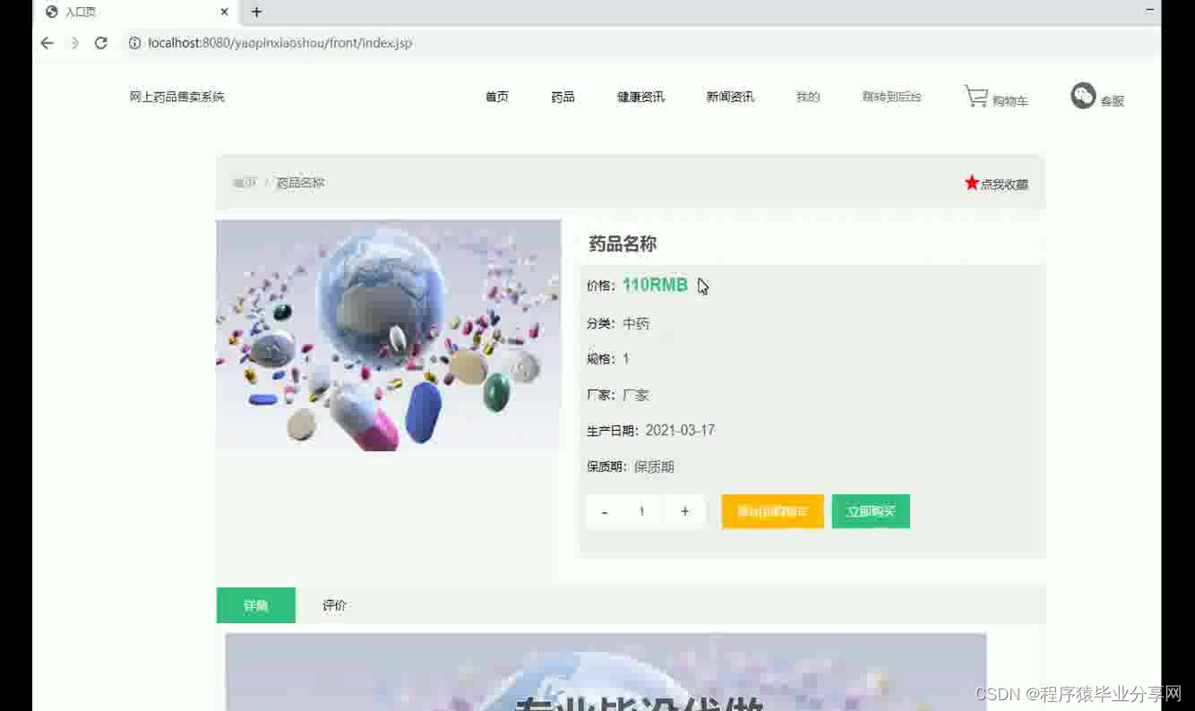Close the 入口页 browser tab

click(224, 12)
